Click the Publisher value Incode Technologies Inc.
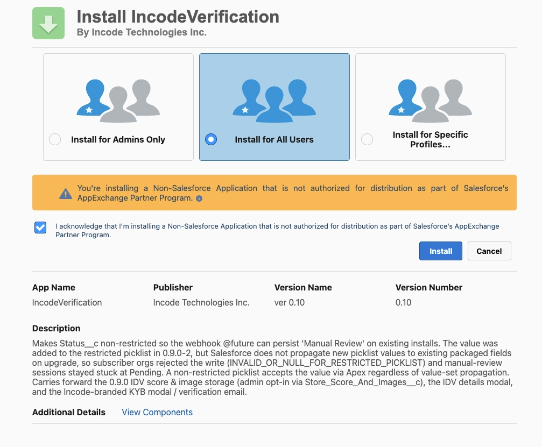The width and height of the screenshot is (542, 447). pos(201,303)
